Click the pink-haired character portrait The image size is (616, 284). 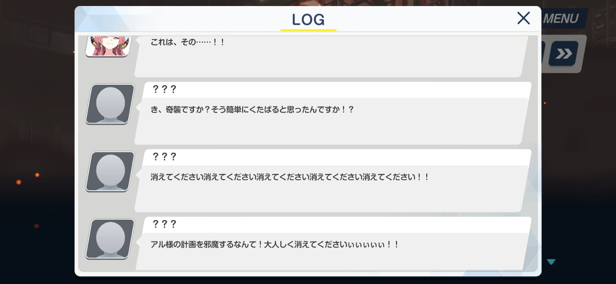[109, 46]
